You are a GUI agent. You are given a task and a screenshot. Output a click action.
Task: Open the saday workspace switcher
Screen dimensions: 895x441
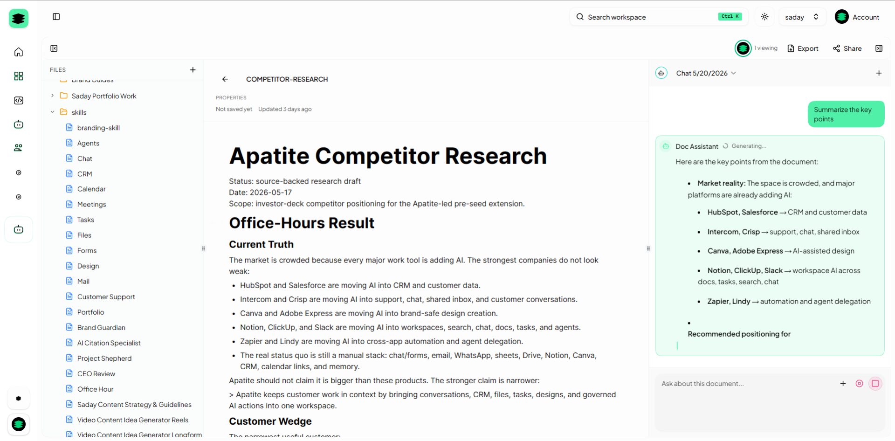pyautogui.click(x=802, y=17)
